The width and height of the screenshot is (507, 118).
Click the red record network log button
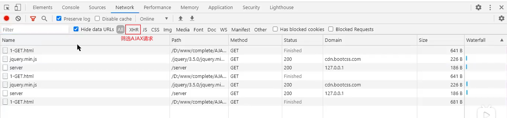pos(6,19)
